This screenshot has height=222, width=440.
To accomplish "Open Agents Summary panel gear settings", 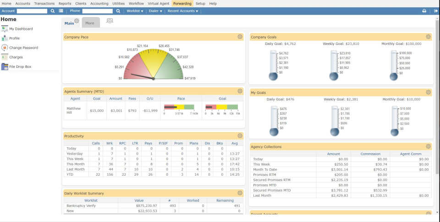I will [x=240, y=91].
